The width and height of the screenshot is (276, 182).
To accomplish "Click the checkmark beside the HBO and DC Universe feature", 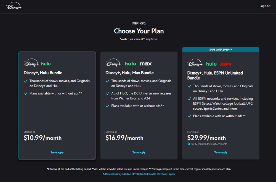I will tap(108, 94).
